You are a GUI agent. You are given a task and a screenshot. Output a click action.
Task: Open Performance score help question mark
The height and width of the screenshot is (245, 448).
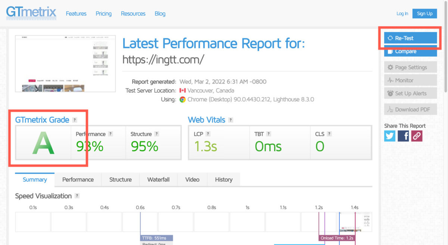[x=111, y=134]
